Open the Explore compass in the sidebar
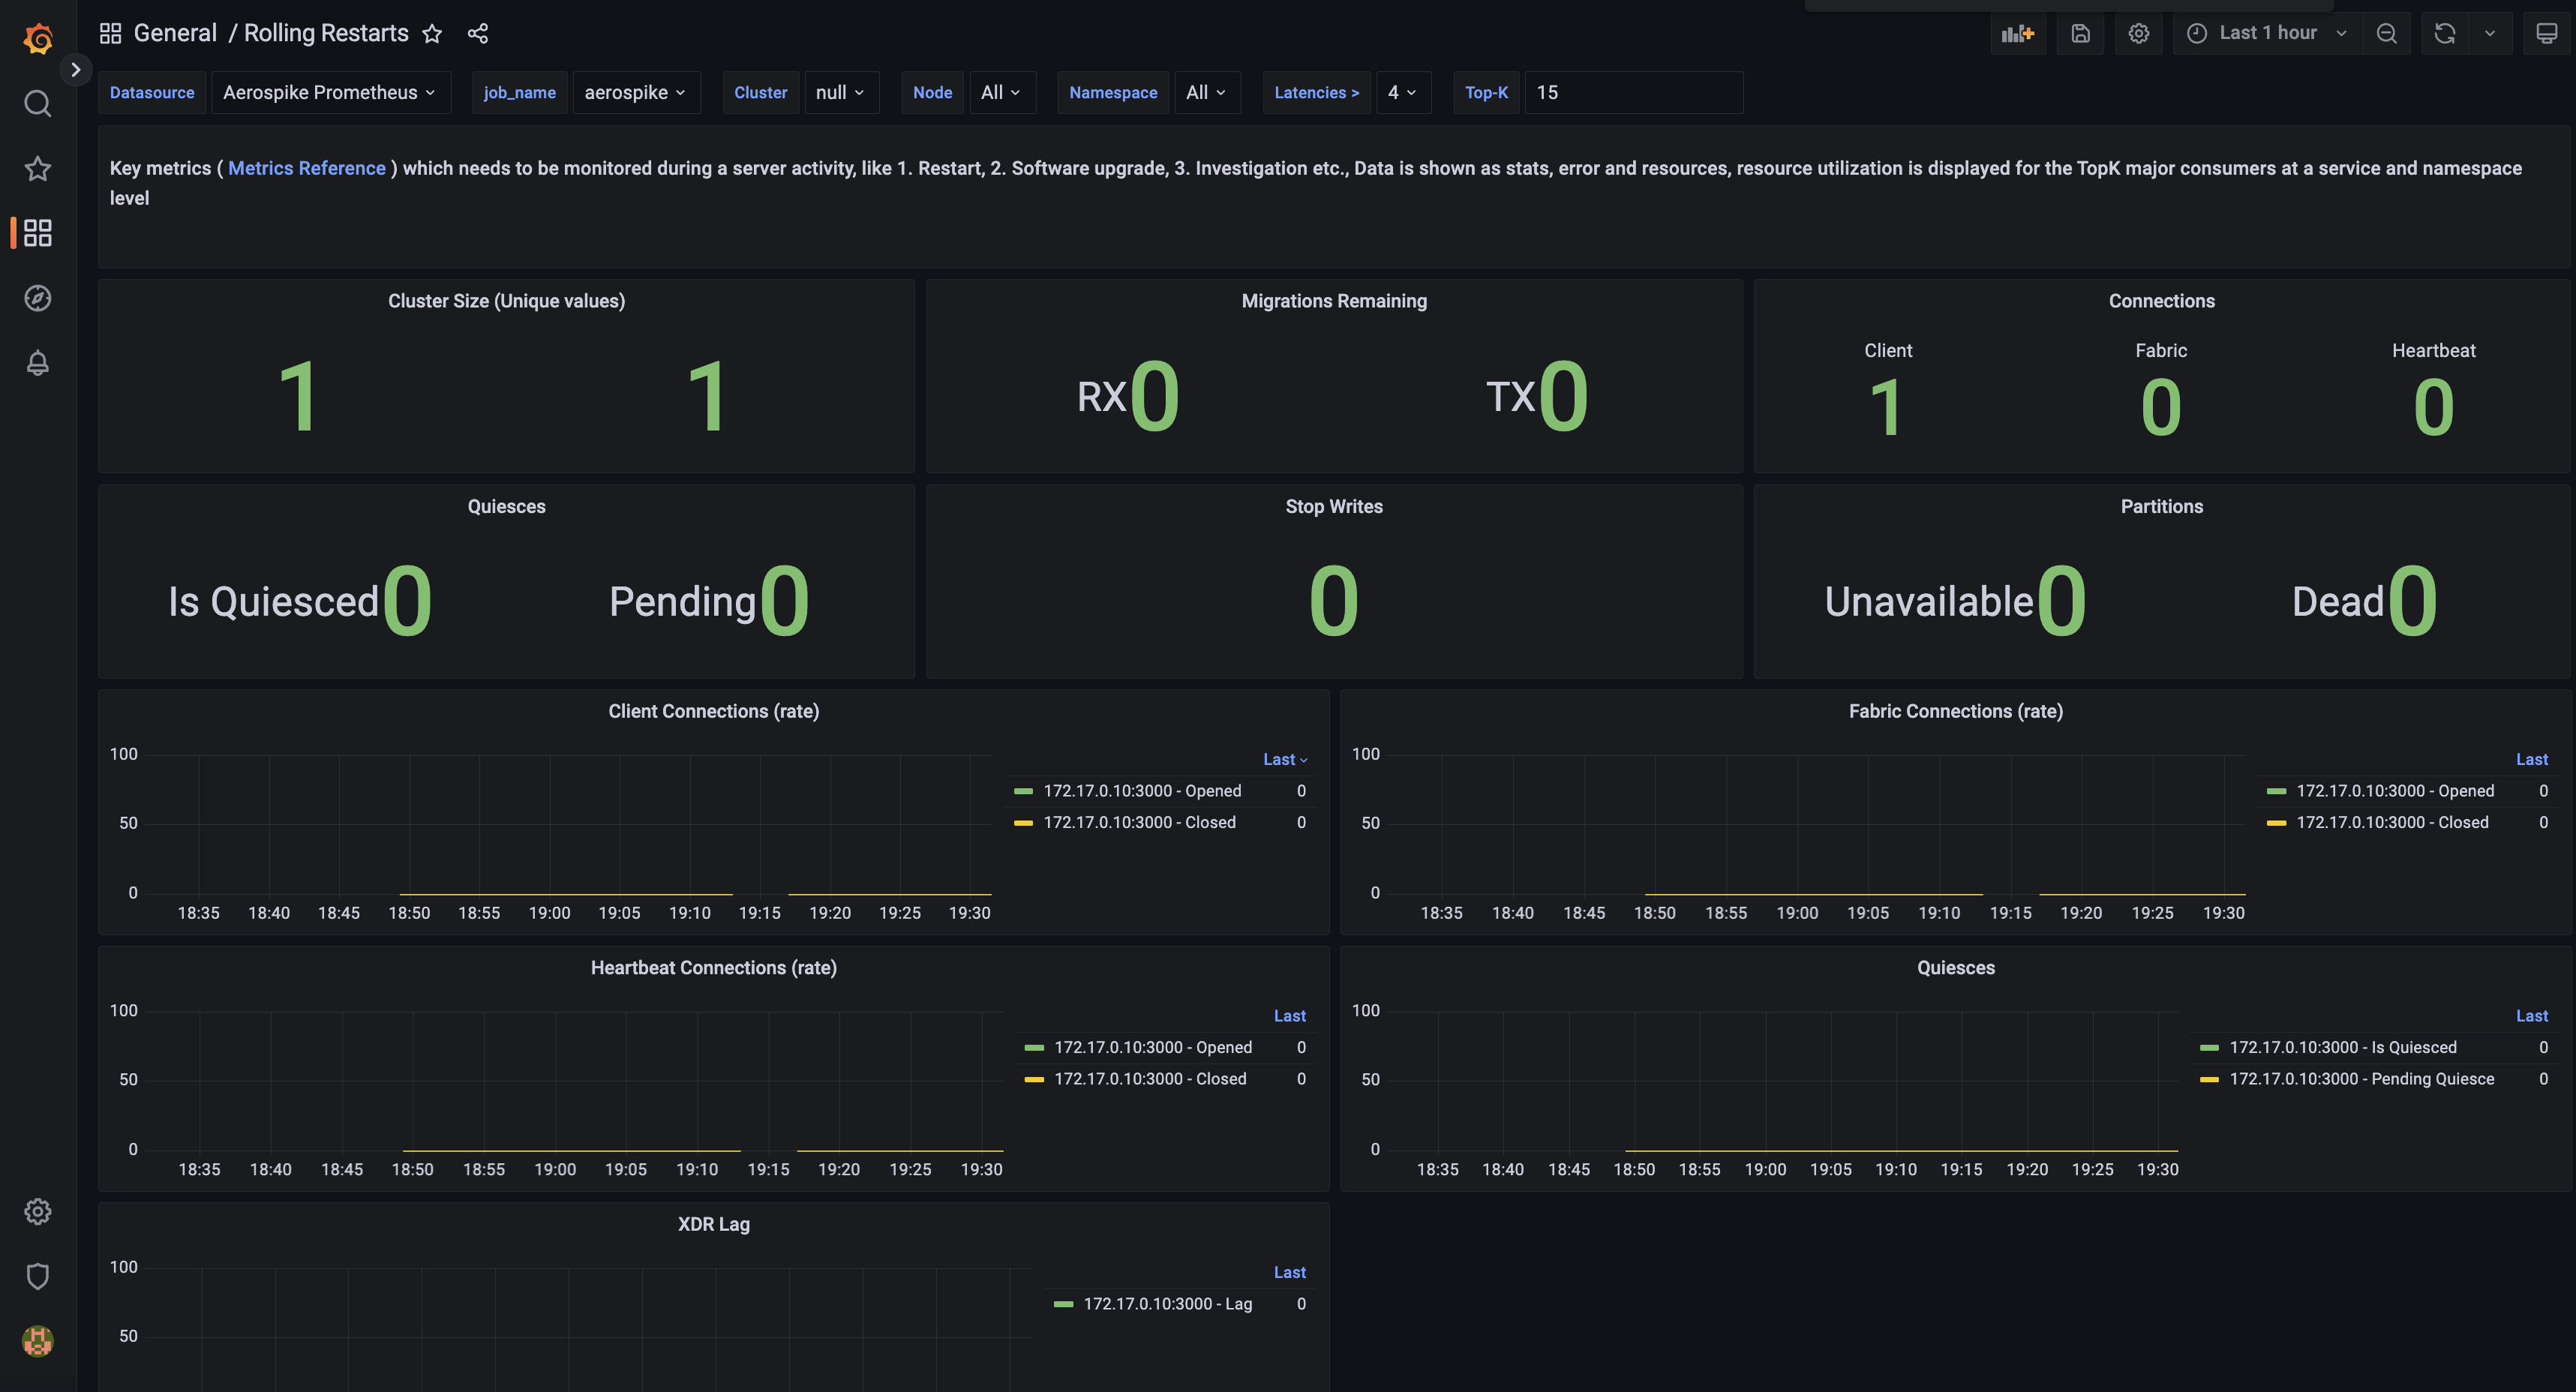 pos(38,298)
